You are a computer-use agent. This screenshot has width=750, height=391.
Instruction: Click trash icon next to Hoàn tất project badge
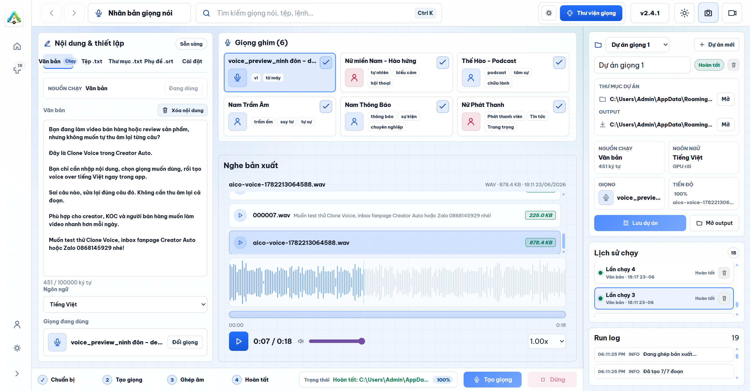coord(733,65)
